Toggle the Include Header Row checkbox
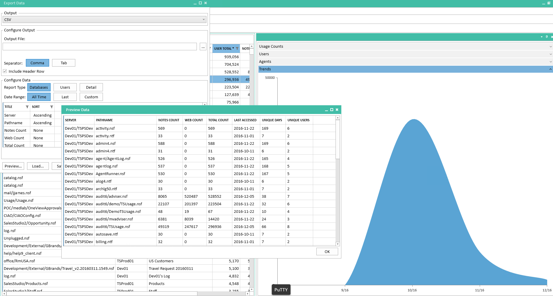The width and height of the screenshot is (553, 296). 5,71
